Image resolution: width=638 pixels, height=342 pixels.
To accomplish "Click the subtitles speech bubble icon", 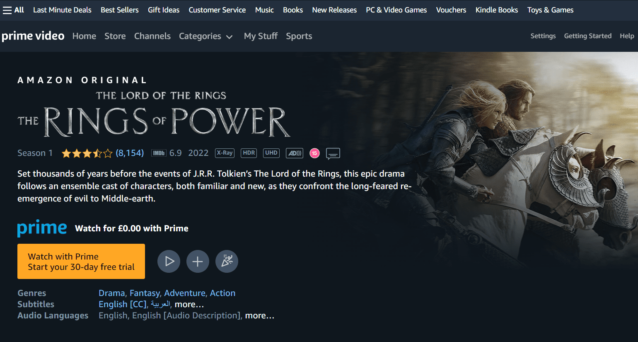I will coord(333,154).
